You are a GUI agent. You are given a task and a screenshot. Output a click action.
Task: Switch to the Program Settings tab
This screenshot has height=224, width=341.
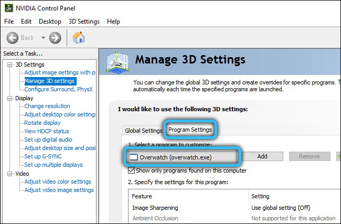(190, 130)
